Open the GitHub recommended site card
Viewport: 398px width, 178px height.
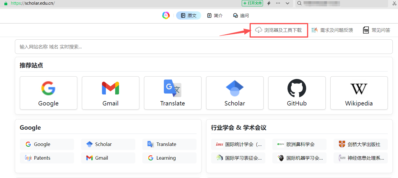(x=297, y=93)
